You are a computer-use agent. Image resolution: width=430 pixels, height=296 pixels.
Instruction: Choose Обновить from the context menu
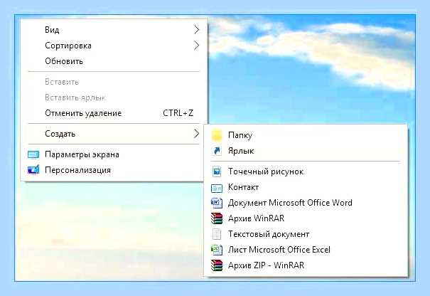114,61
